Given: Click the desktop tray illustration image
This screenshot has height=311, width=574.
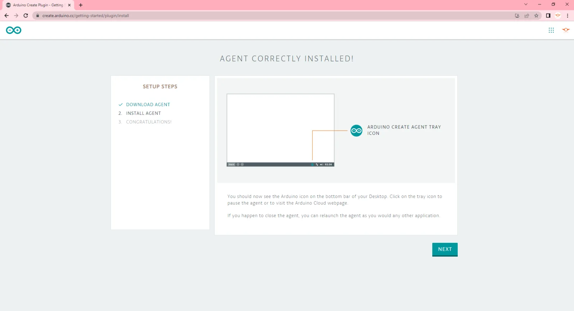Looking at the screenshot, I should pos(281,130).
